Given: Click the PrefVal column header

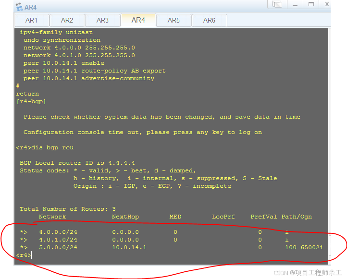Looking at the screenshot, I should click(263, 217).
